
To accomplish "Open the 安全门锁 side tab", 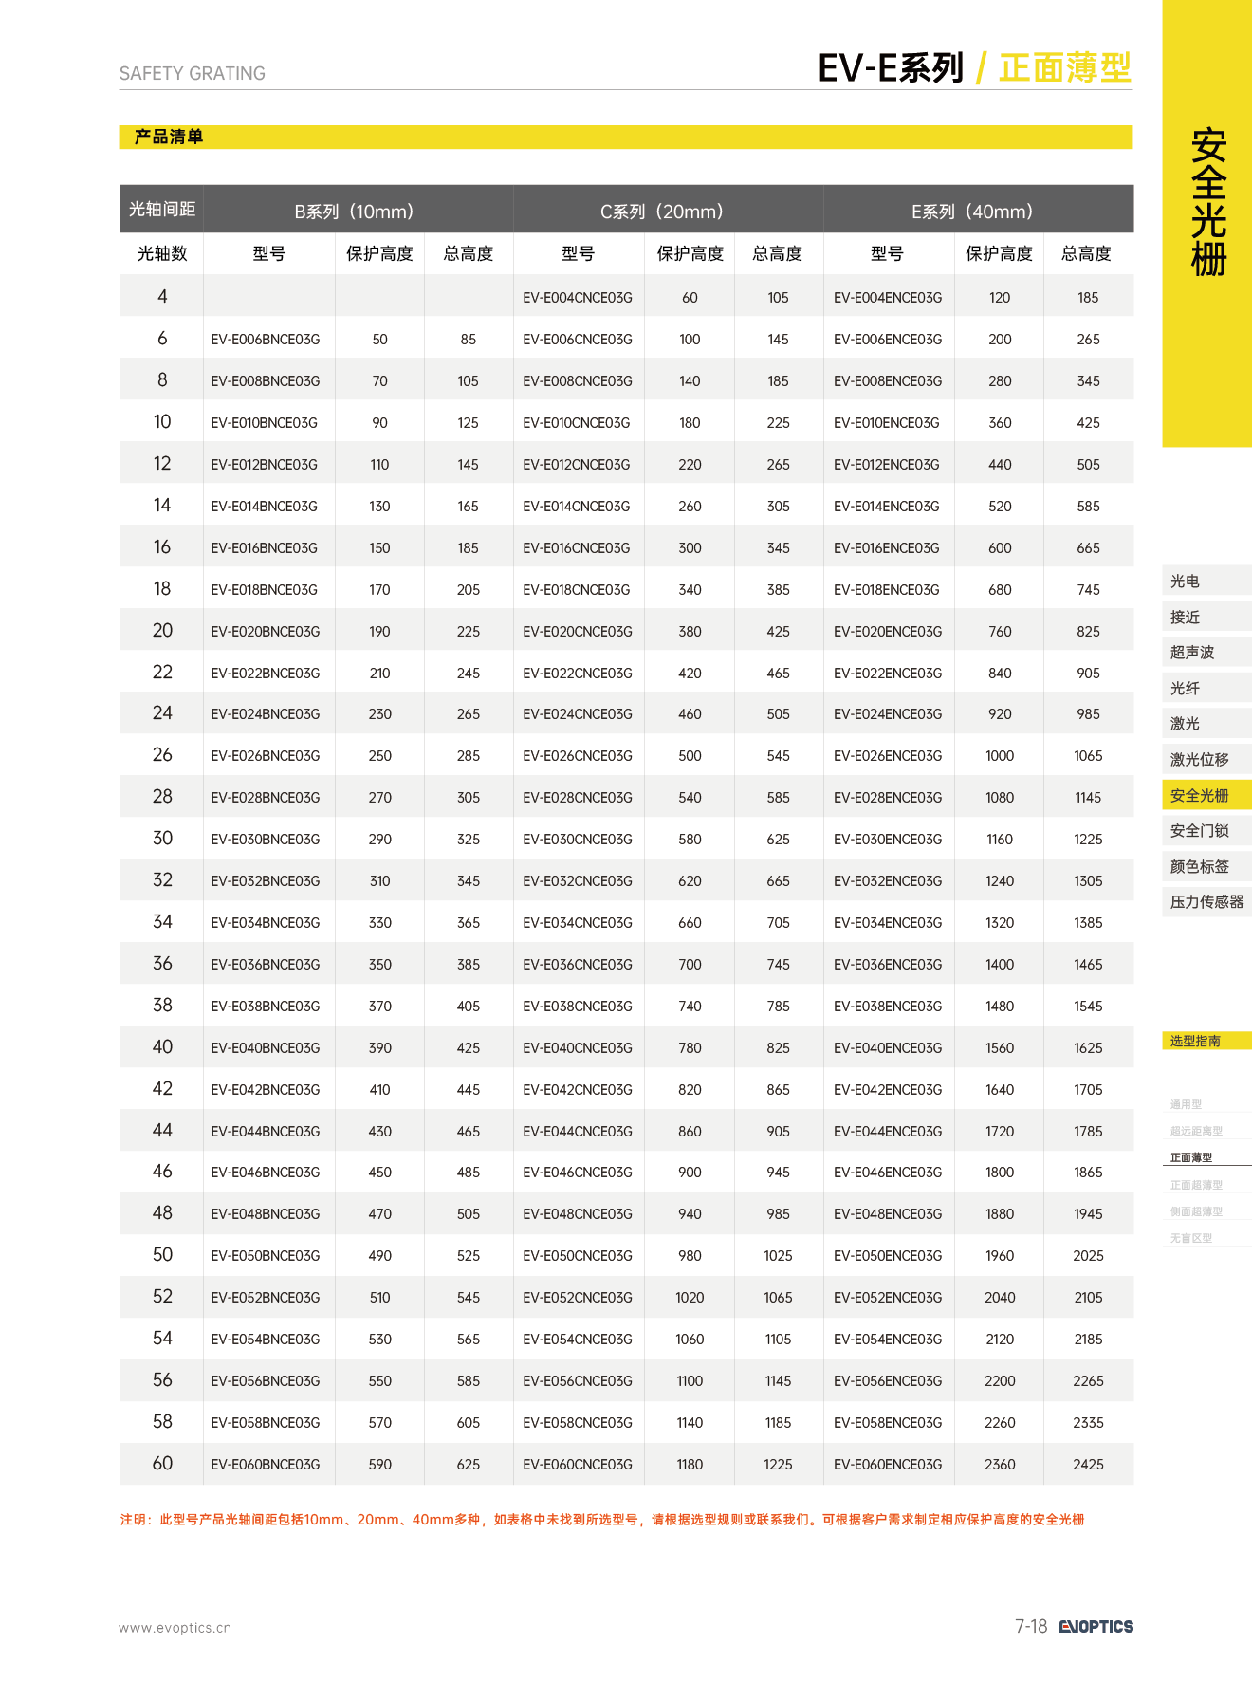I will [x=1206, y=830].
